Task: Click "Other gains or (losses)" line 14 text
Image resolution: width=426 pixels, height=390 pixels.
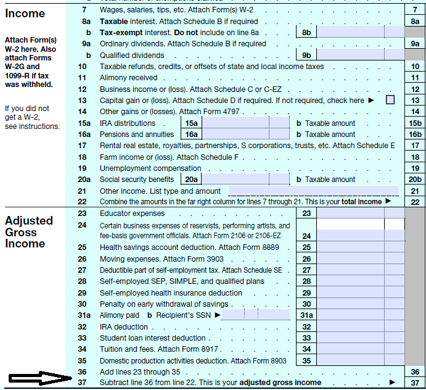Action: [170, 112]
